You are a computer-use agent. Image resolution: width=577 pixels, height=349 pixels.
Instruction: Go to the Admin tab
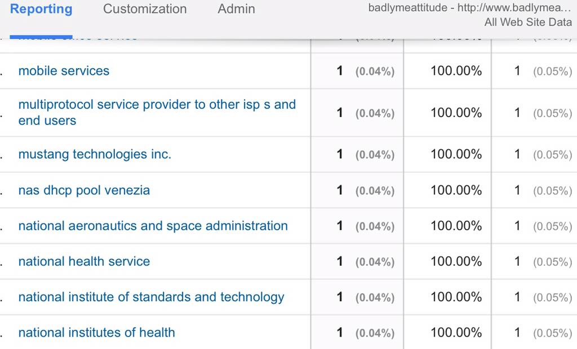pos(236,10)
